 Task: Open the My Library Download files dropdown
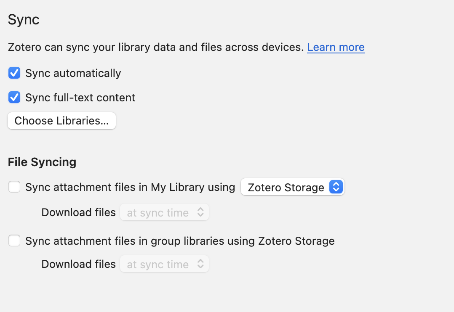pyautogui.click(x=164, y=212)
